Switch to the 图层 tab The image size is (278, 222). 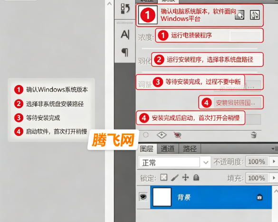point(147,149)
